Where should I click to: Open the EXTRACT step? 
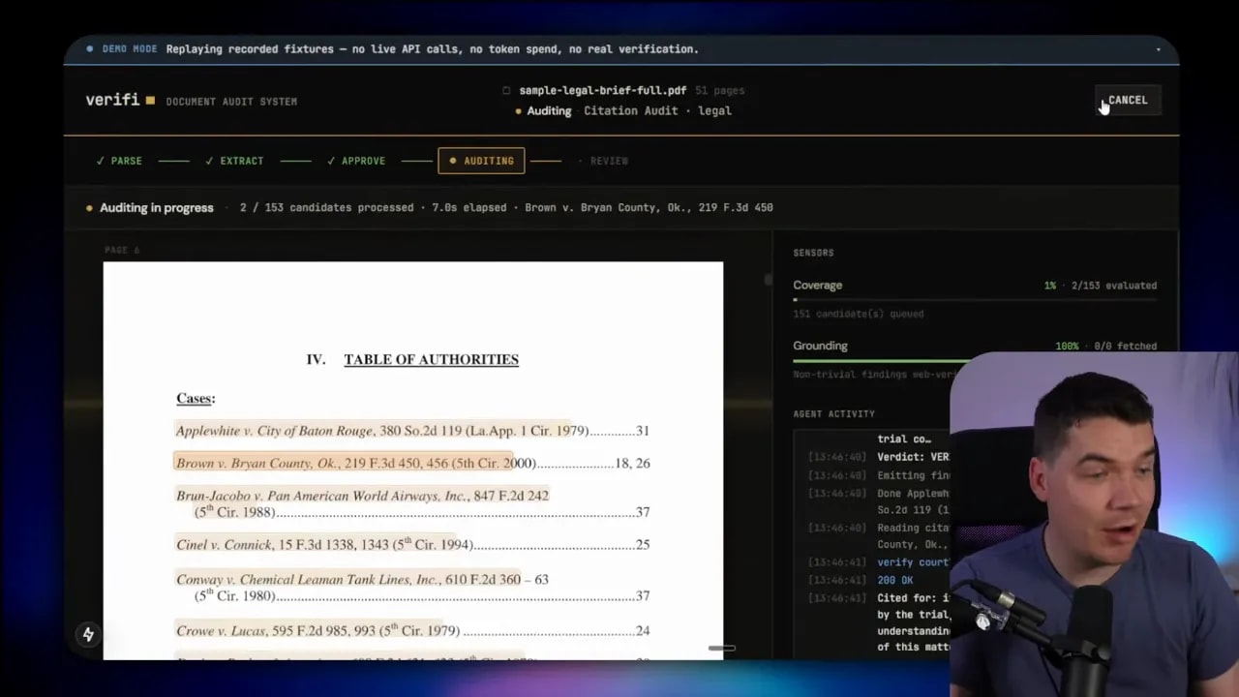tap(234, 161)
